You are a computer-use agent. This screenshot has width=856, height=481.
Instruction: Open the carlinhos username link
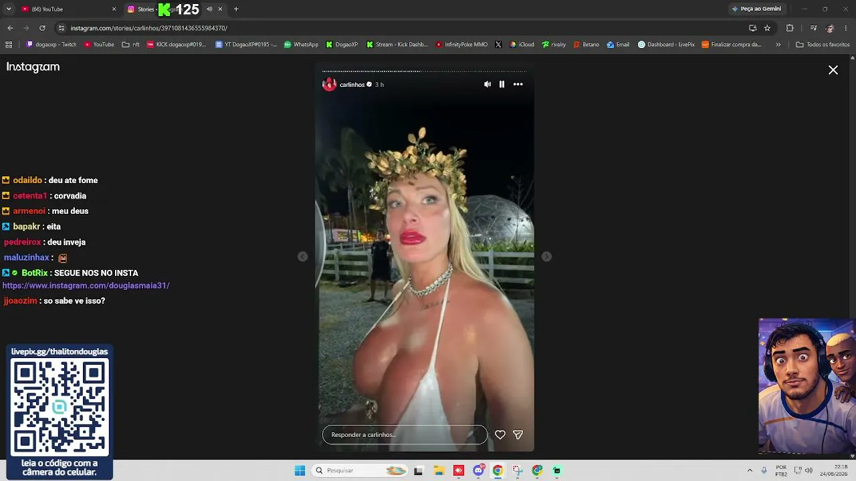click(352, 85)
